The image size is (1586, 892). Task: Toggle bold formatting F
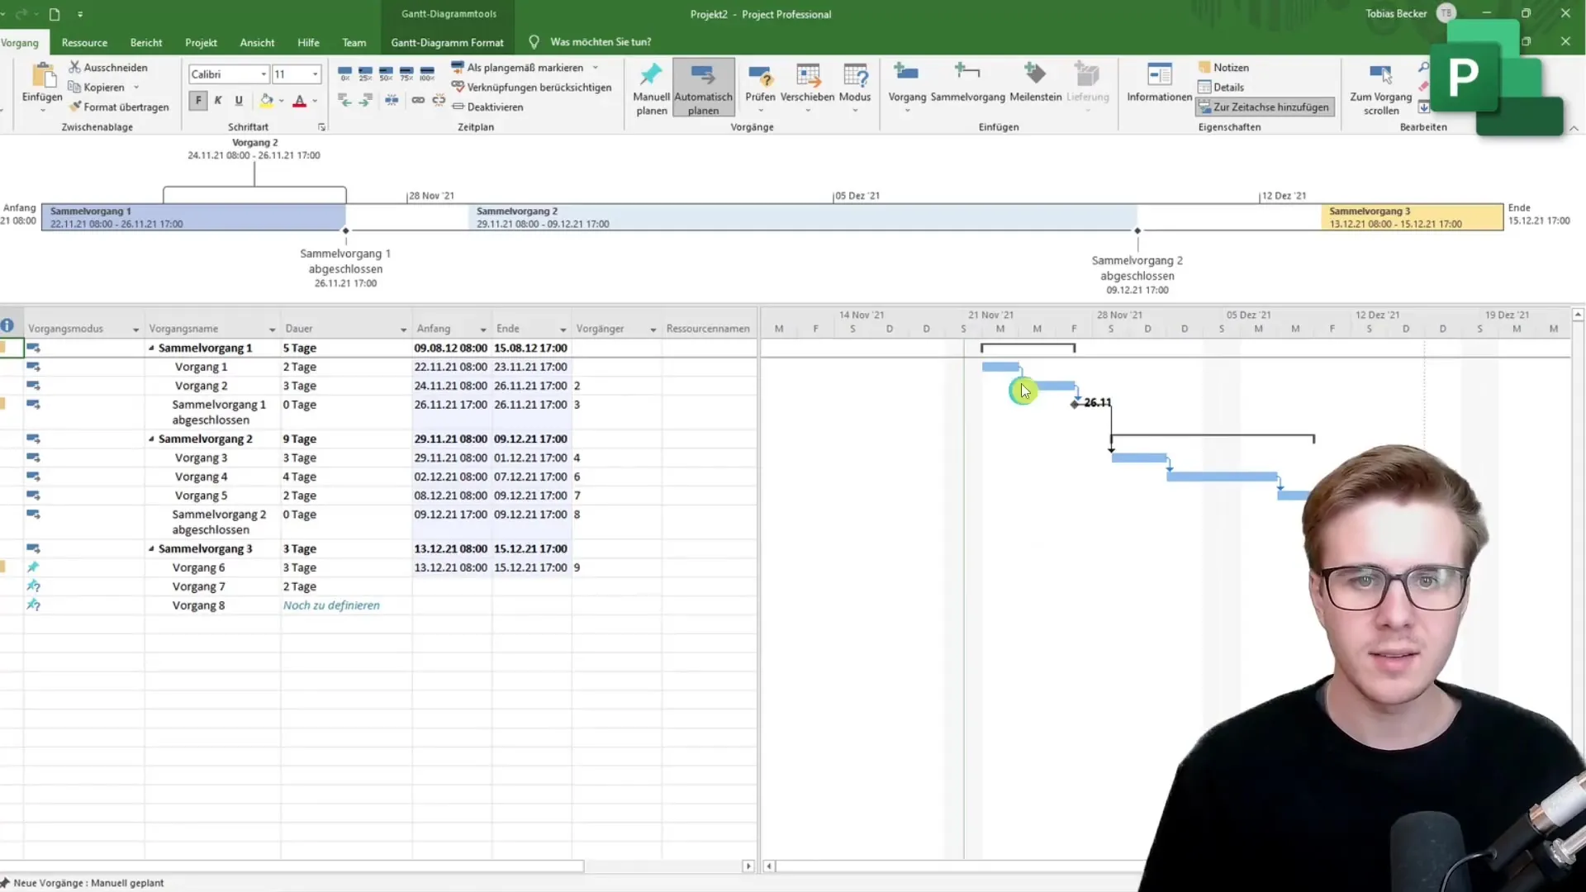pyautogui.click(x=198, y=100)
